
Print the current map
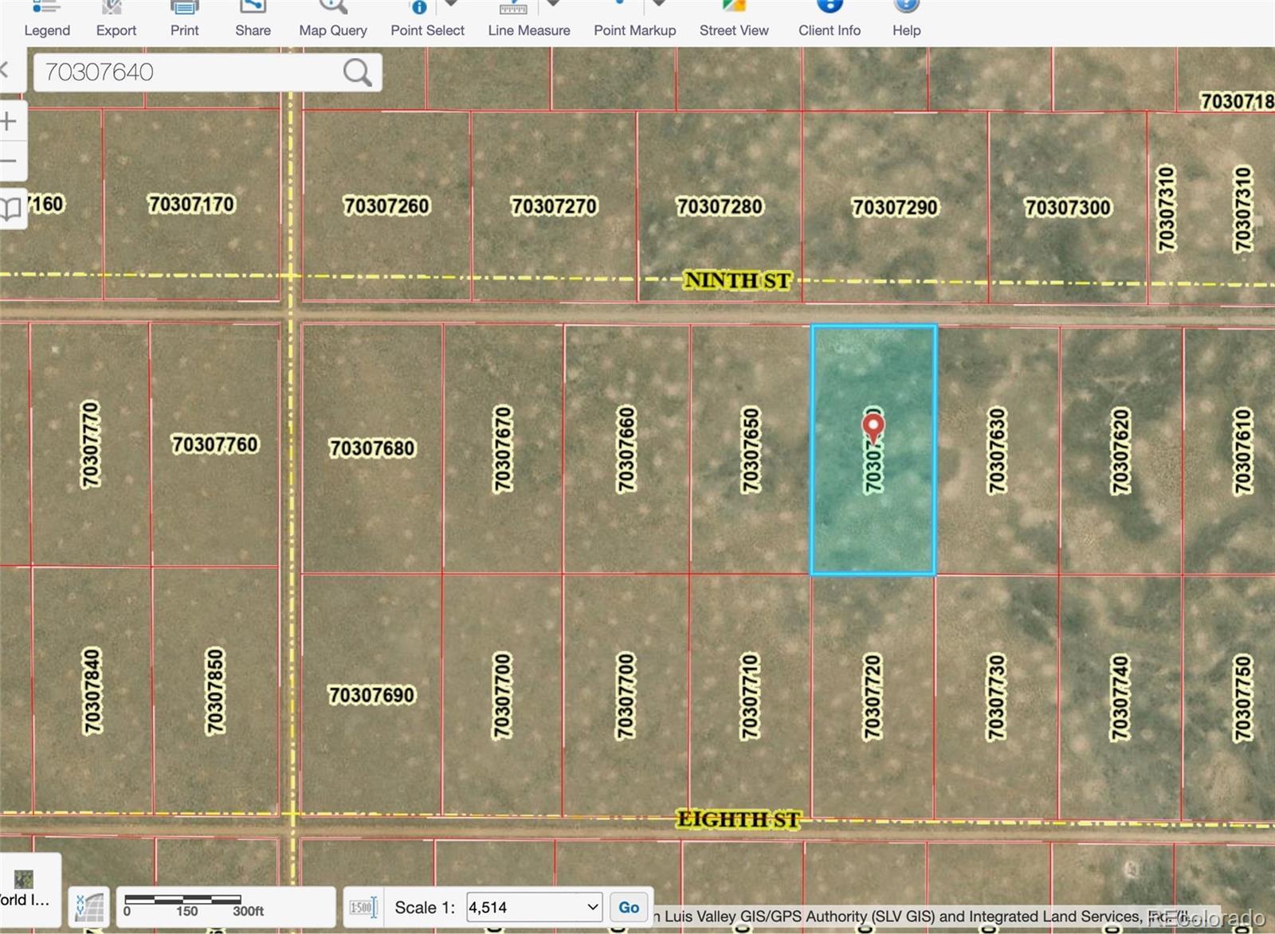coord(184,20)
